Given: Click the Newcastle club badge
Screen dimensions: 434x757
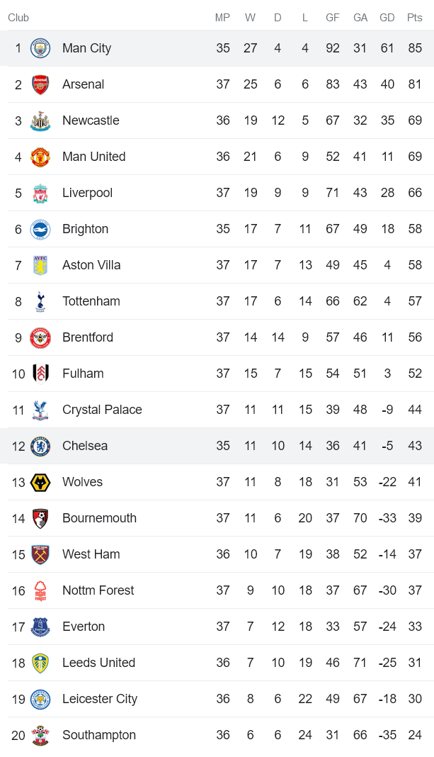Looking at the screenshot, I should click(40, 120).
